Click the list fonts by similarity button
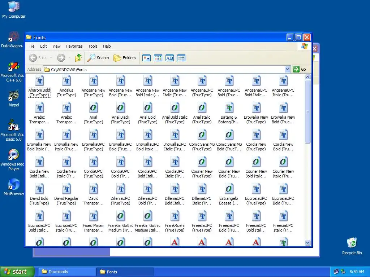 170,58
